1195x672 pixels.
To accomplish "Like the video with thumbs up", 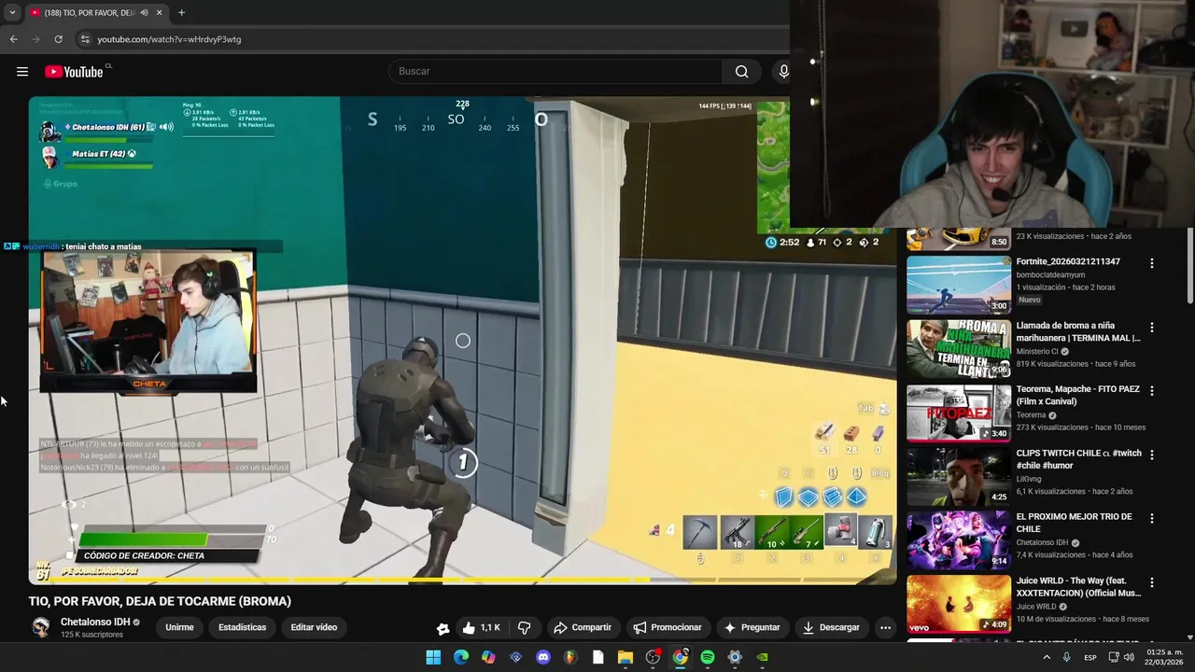I will click(482, 627).
